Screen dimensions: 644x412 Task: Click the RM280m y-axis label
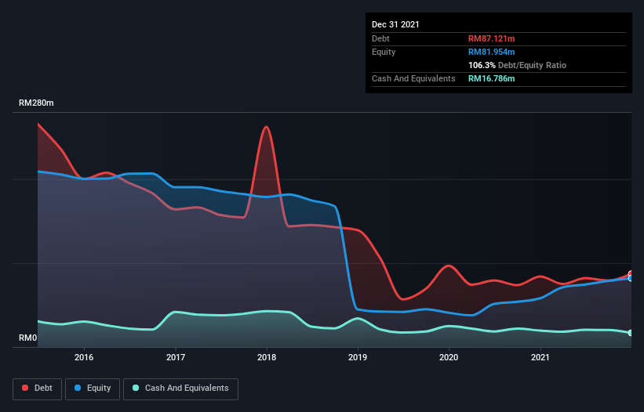click(x=36, y=103)
